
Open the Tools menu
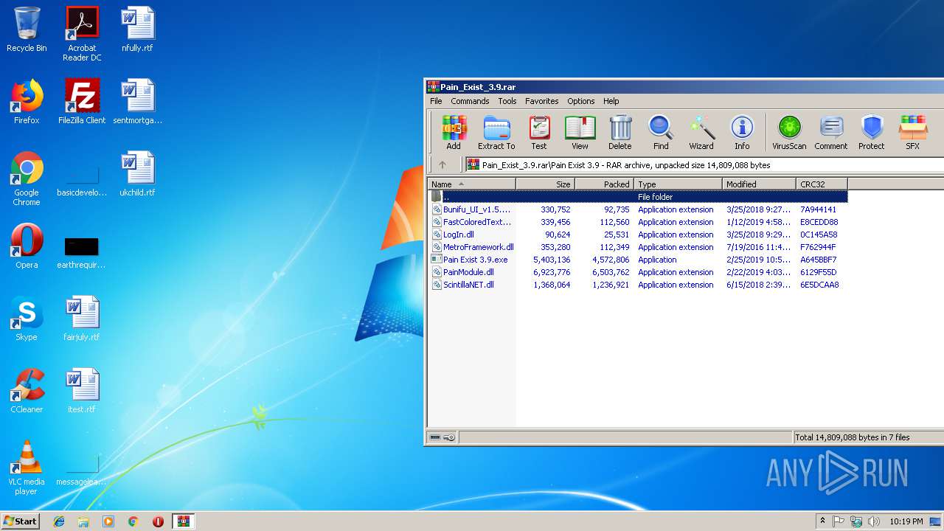[x=507, y=101]
